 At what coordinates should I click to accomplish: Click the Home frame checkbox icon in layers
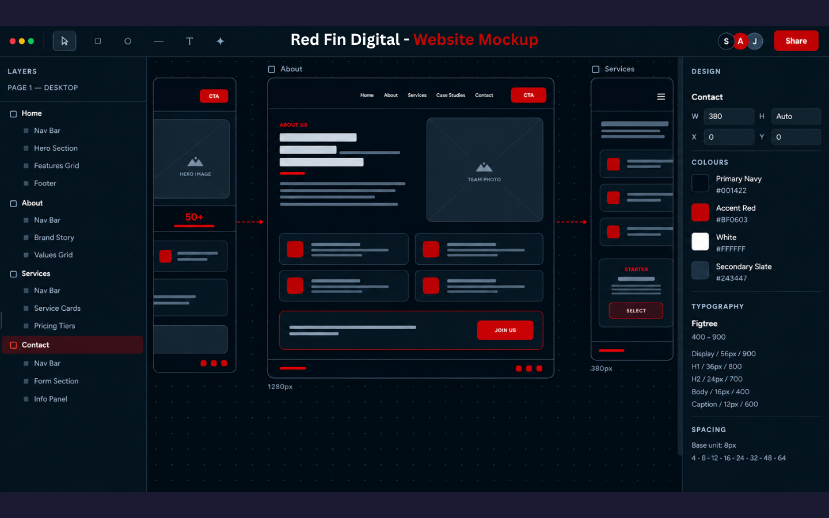(13, 114)
